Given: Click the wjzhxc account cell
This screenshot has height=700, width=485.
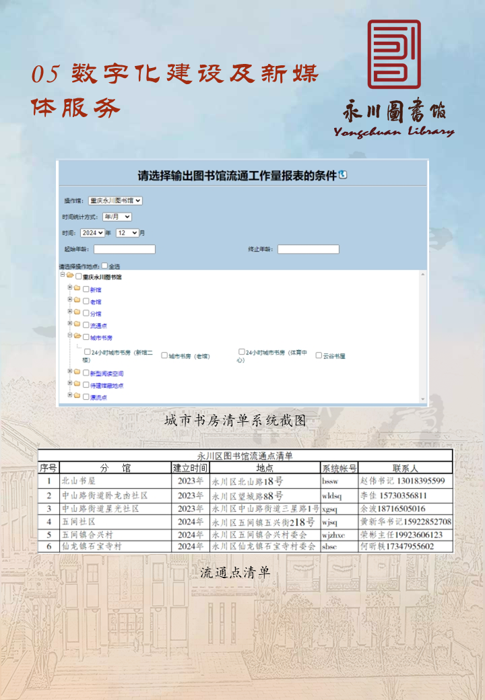Looking at the screenshot, I should pyautogui.click(x=339, y=534).
